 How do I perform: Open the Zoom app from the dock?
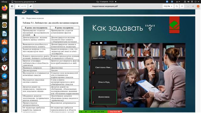point(4,102)
